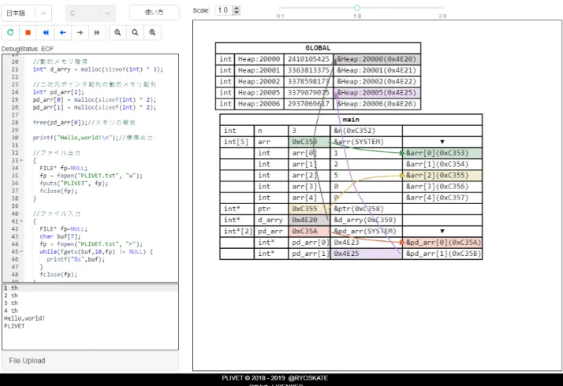Jump to last step with the double-right arrow icon
The height and width of the screenshot is (386, 563).
(97, 32)
